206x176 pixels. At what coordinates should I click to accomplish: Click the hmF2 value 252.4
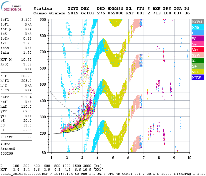coord(26,97)
